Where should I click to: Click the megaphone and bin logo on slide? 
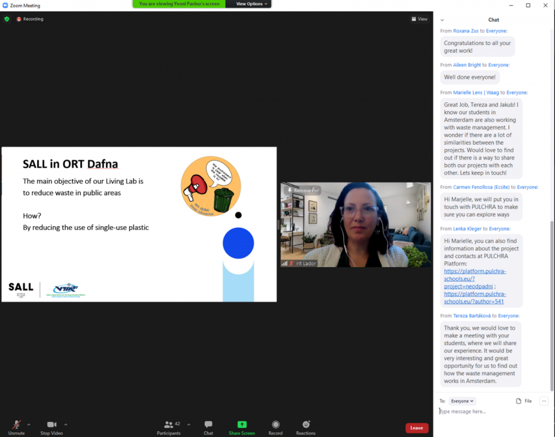click(211, 187)
